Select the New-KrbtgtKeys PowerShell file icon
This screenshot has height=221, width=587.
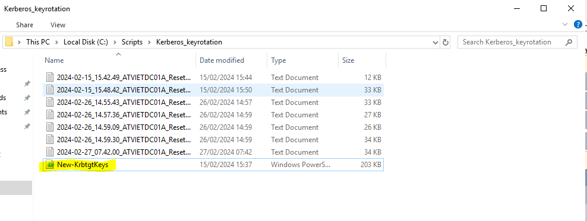point(50,165)
